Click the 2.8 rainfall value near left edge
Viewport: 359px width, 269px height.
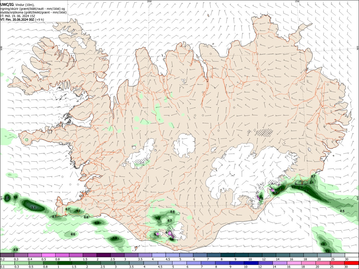7,198
